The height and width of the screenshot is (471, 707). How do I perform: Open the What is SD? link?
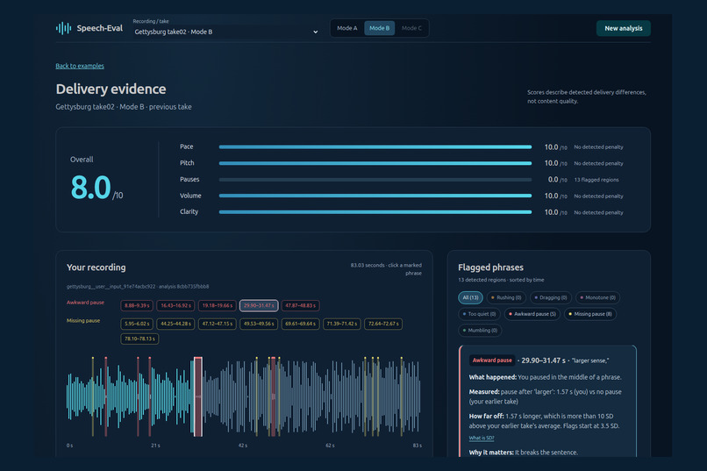pos(482,438)
